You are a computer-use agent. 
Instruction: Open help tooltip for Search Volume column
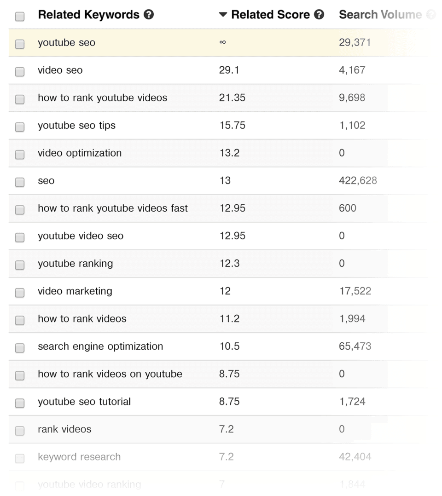pos(430,14)
